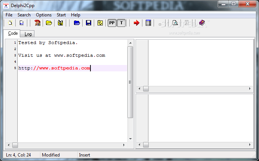Minimize the Delphi2Cpp window
The width and height of the screenshot is (259, 161).
223,4
